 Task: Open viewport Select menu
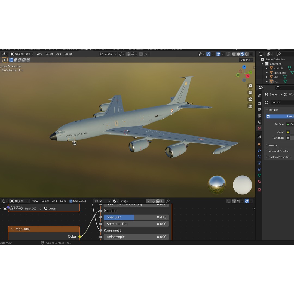(49, 54)
